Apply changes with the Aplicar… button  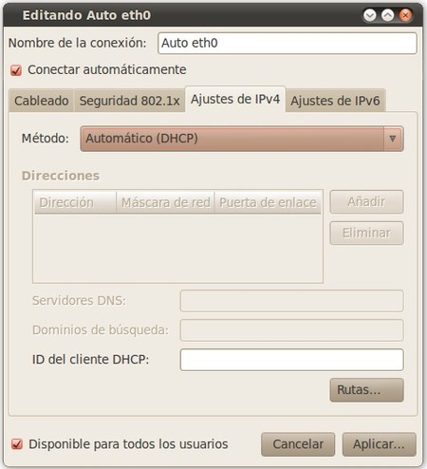pyautogui.click(x=380, y=444)
